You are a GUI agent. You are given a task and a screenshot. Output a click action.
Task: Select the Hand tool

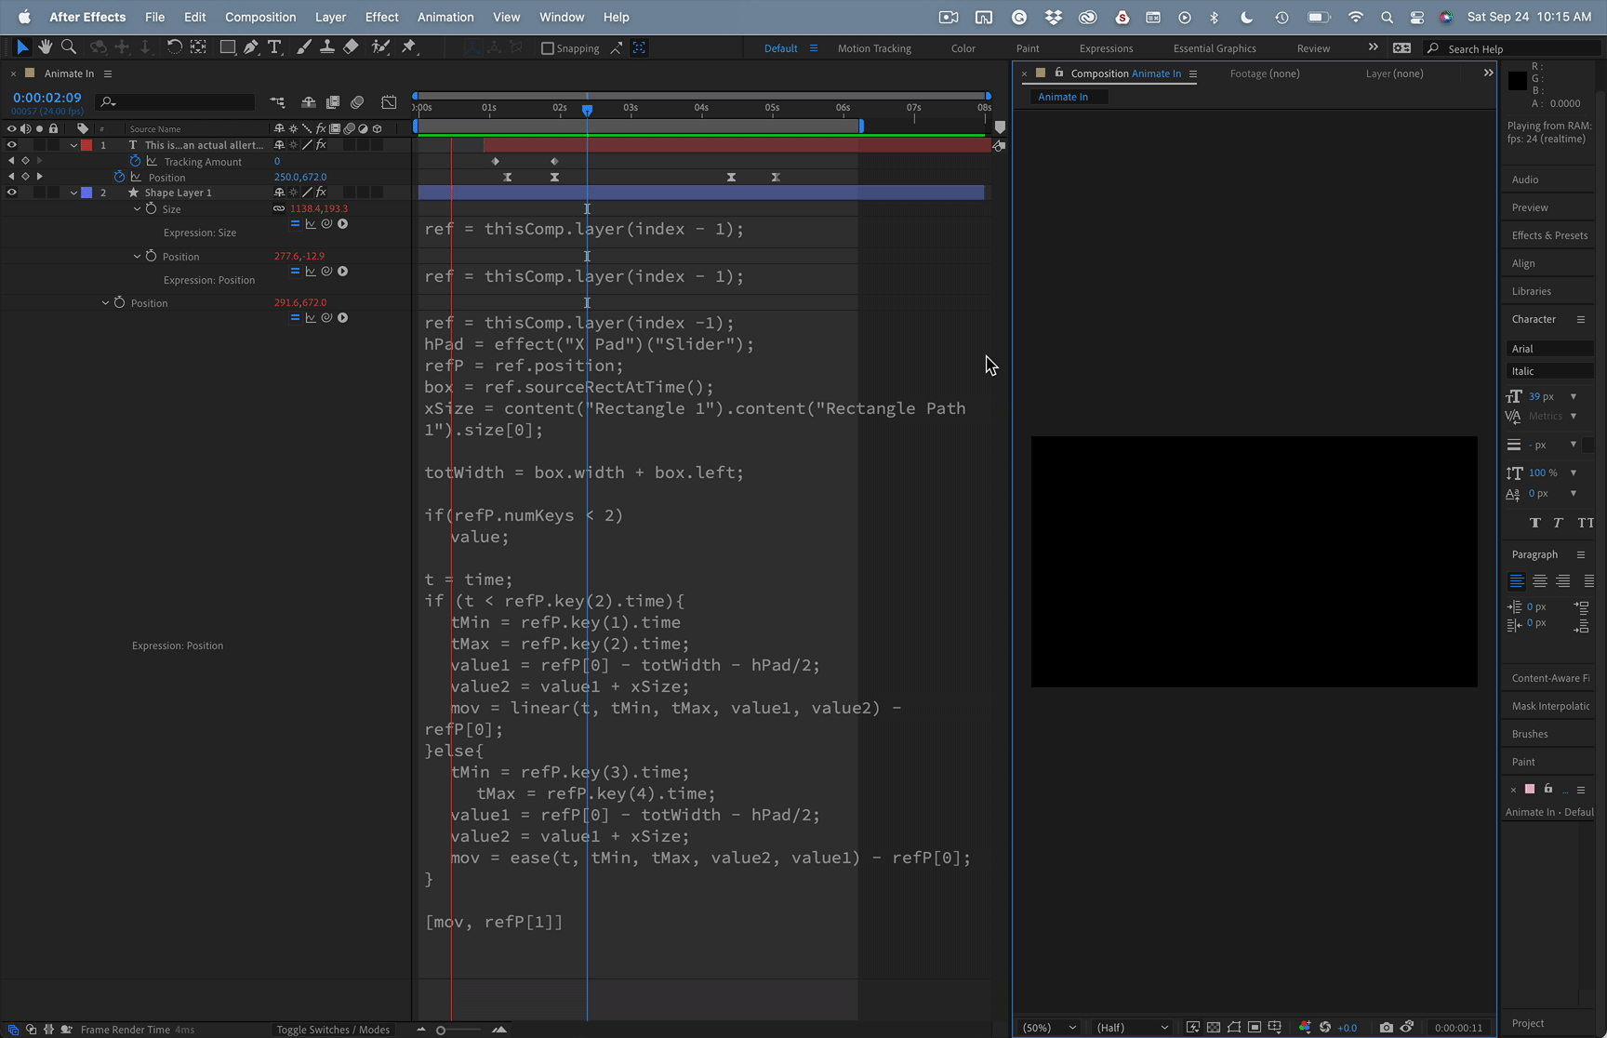(x=46, y=47)
